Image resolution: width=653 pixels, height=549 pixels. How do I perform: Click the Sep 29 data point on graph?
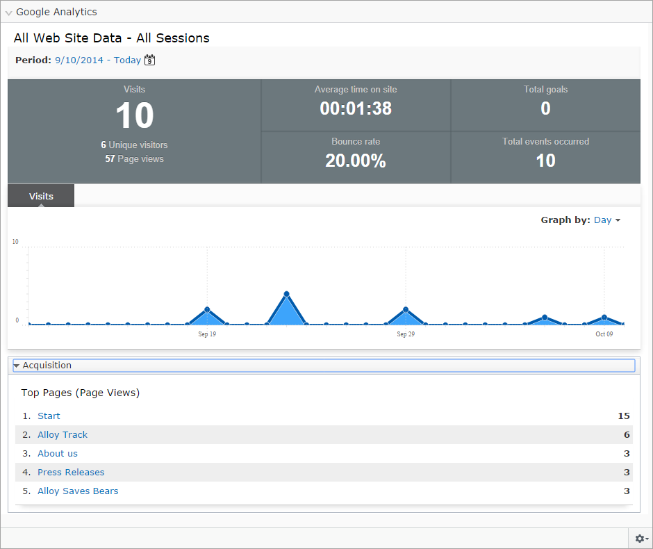click(406, 309)
